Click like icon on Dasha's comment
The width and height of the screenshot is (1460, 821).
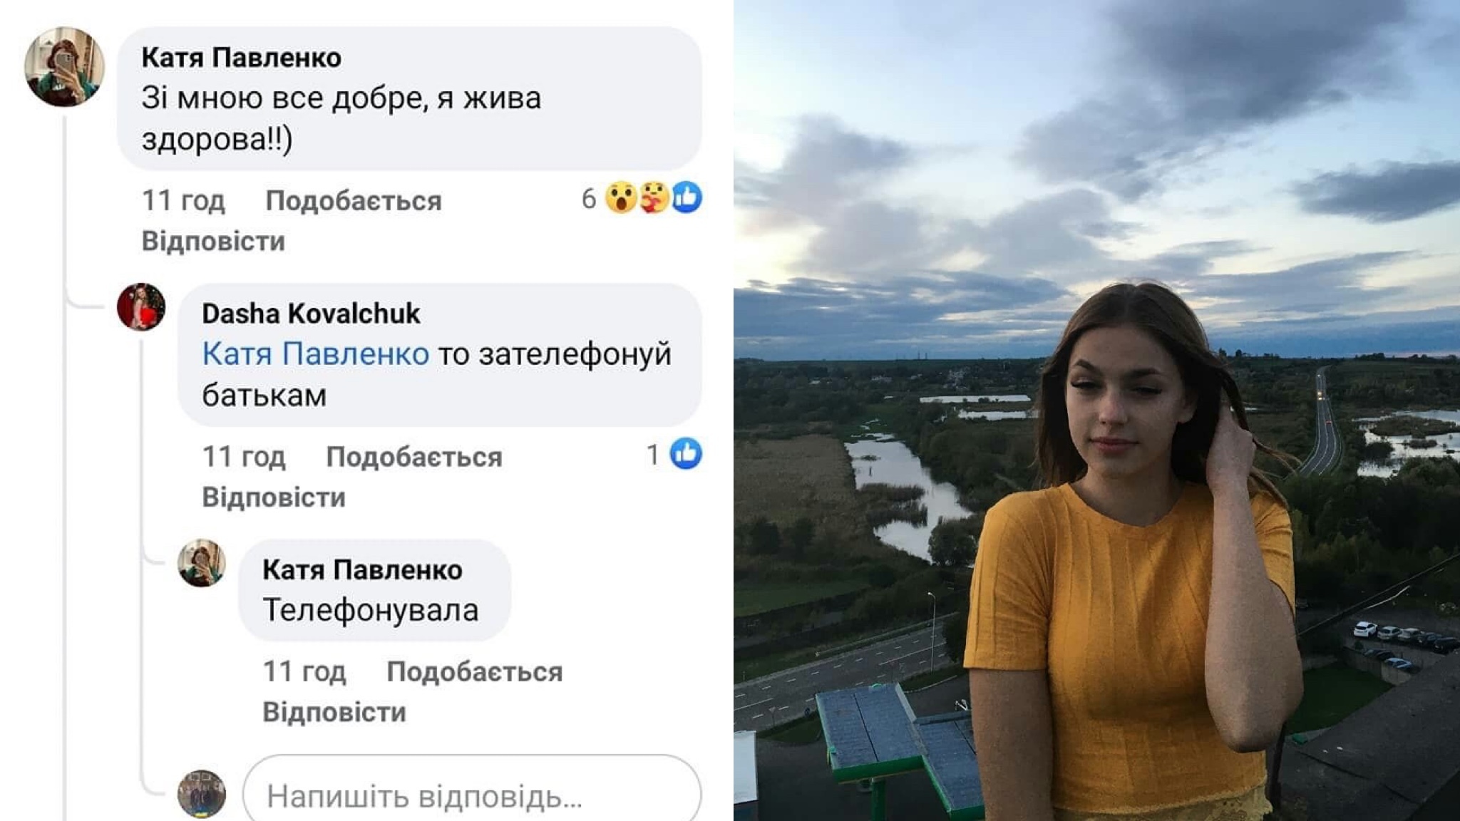[x=687, y=454]
